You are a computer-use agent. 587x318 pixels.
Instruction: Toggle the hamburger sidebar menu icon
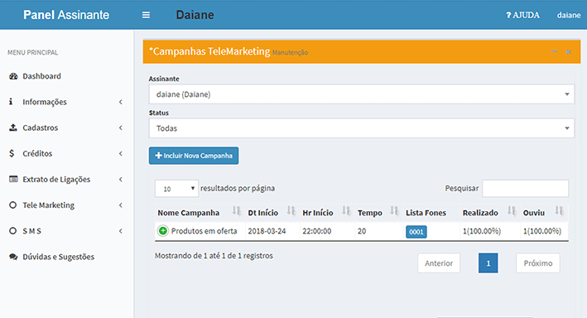146,15
